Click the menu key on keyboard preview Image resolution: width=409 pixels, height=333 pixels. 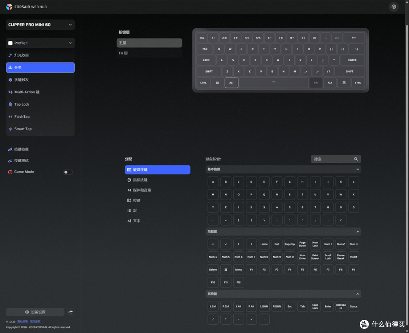(x=344, y=83)
